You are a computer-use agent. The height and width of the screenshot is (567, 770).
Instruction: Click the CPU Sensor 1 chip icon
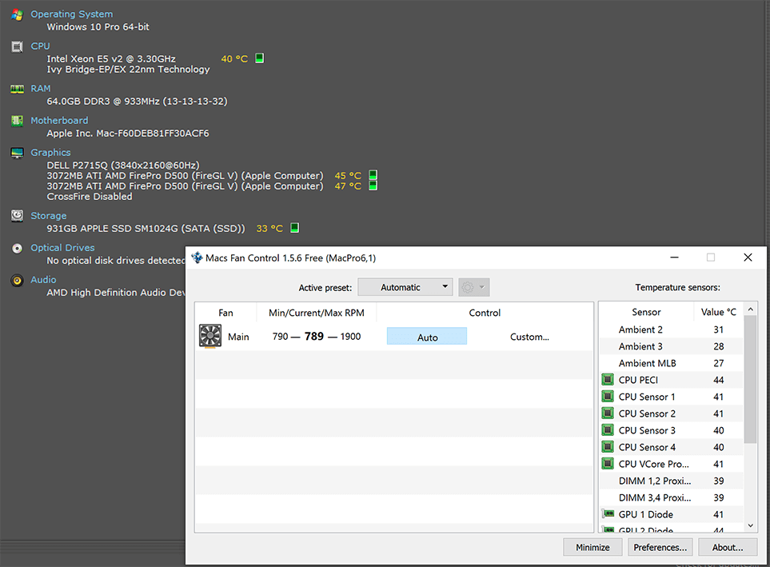tap(608, 397)
